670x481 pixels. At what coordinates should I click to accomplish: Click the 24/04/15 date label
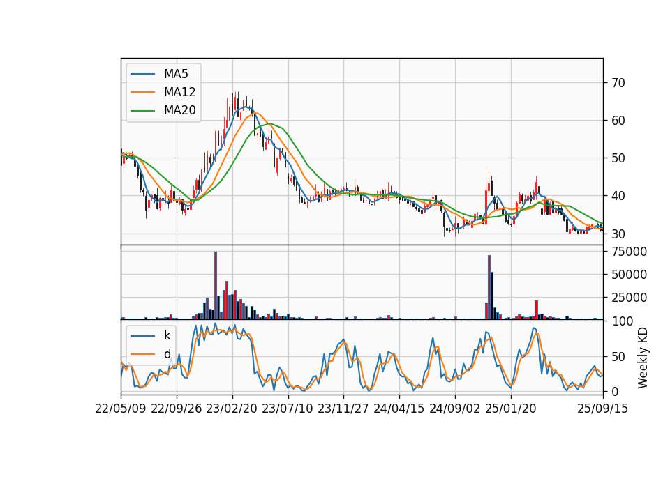point(399,409)
